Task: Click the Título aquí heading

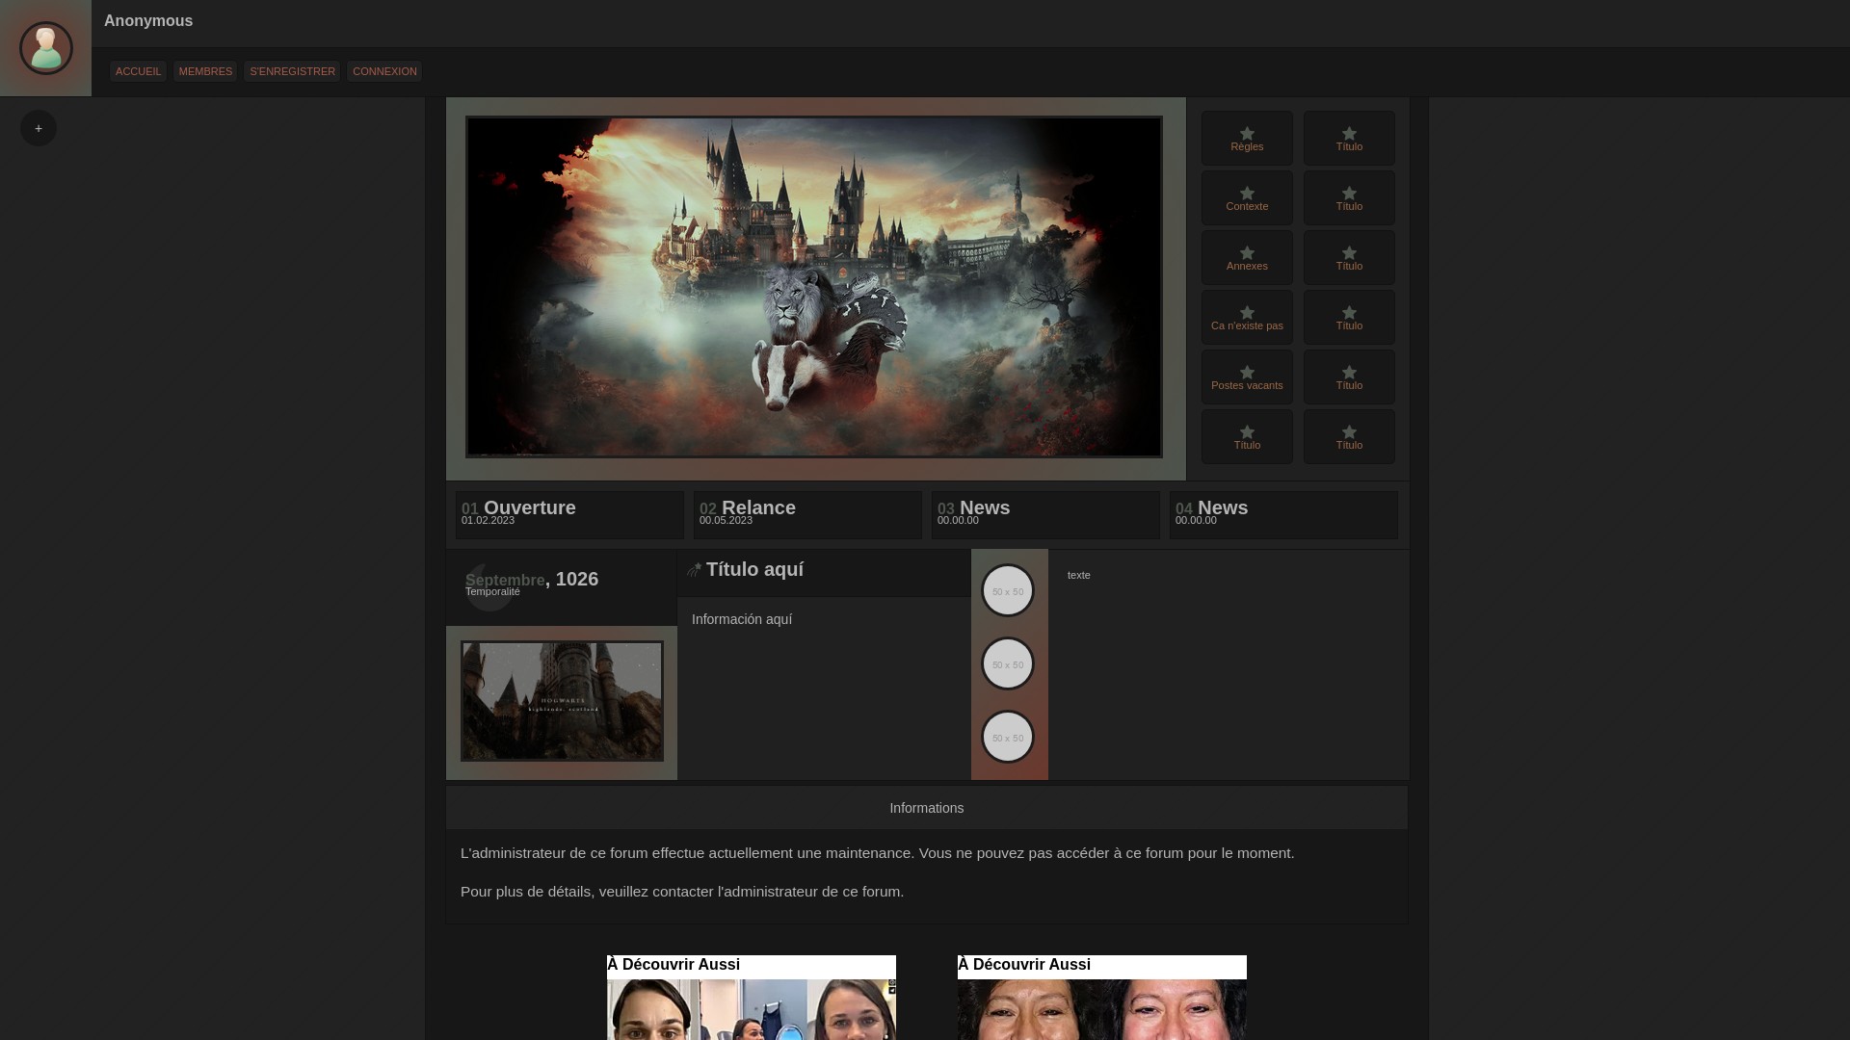Action: (x=754, y=570)
